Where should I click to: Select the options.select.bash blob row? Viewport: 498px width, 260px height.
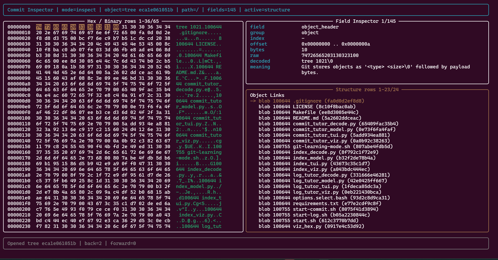click(324, 198)
